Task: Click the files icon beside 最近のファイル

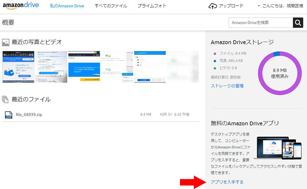Action: pyautogui.click(x=5, y=99)
